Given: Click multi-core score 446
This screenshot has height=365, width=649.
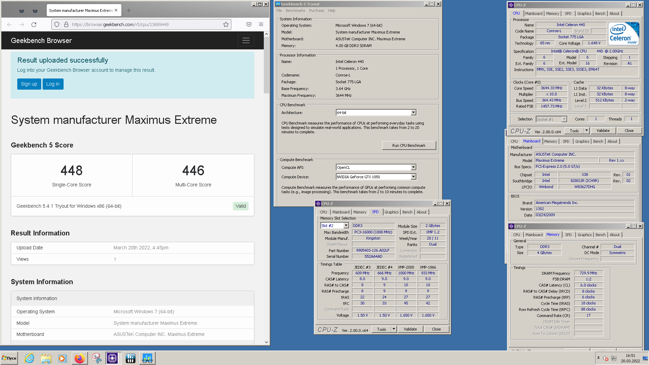Looking at the screenshot, I should coord(193,170).
